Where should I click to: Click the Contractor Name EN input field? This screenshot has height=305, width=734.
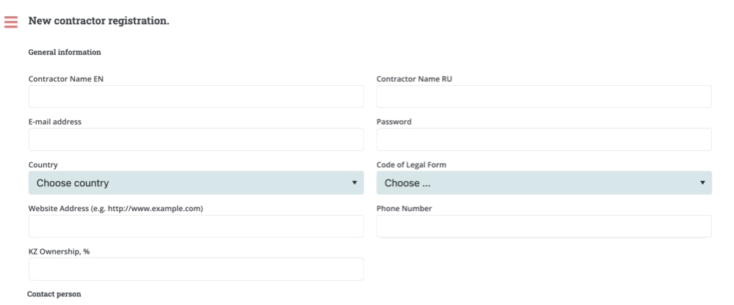click(196, 97)
